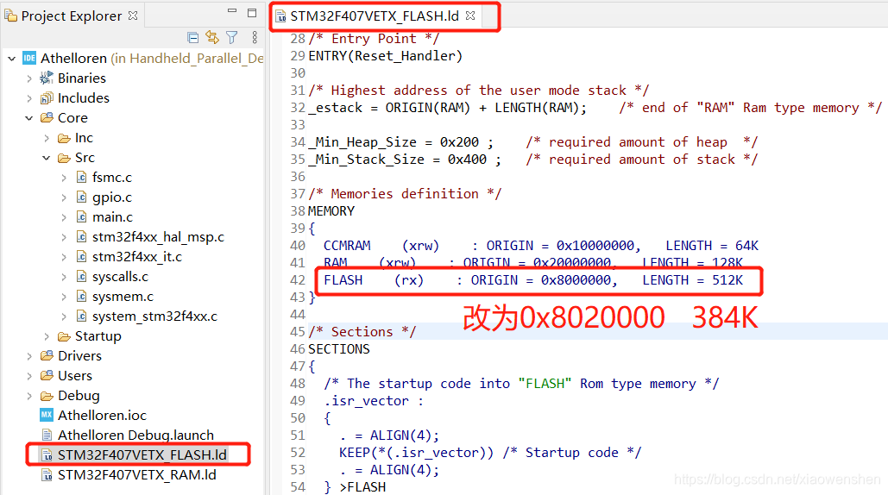Expand the Users folder
Viewport: 888px width, 495px height.
28,376
